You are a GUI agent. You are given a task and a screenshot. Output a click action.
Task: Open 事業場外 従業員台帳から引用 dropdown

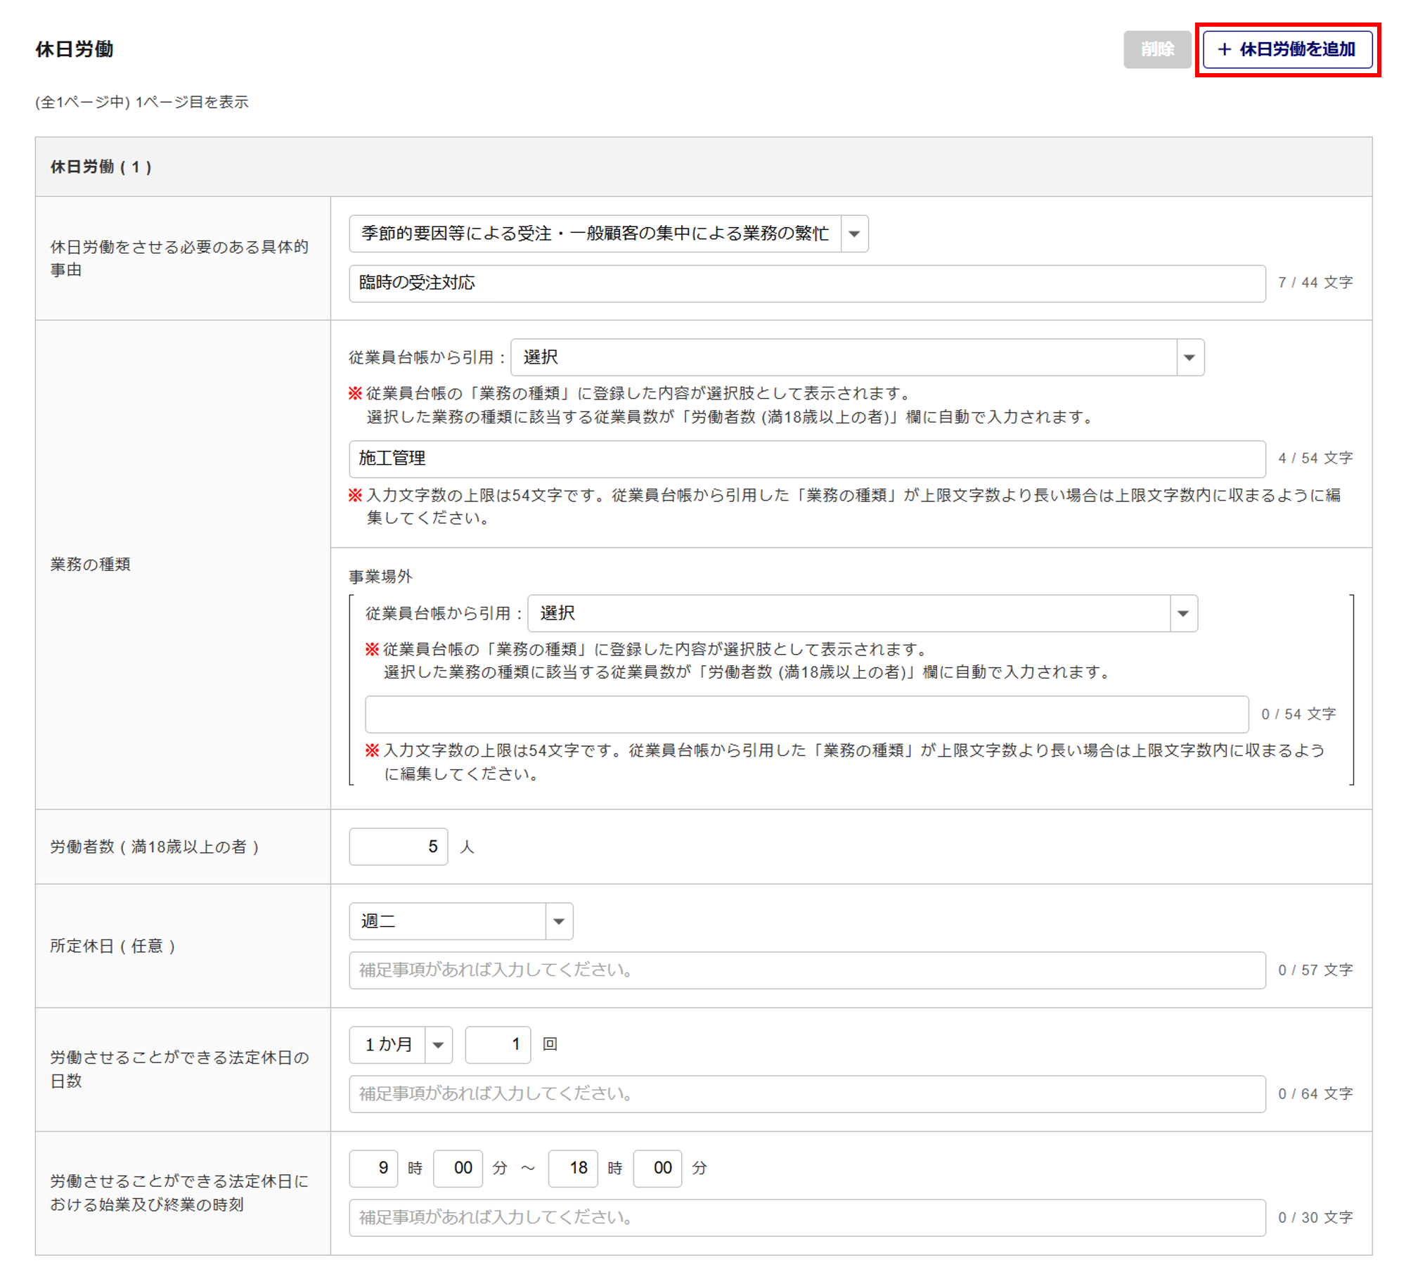click(x=848, y=613)
